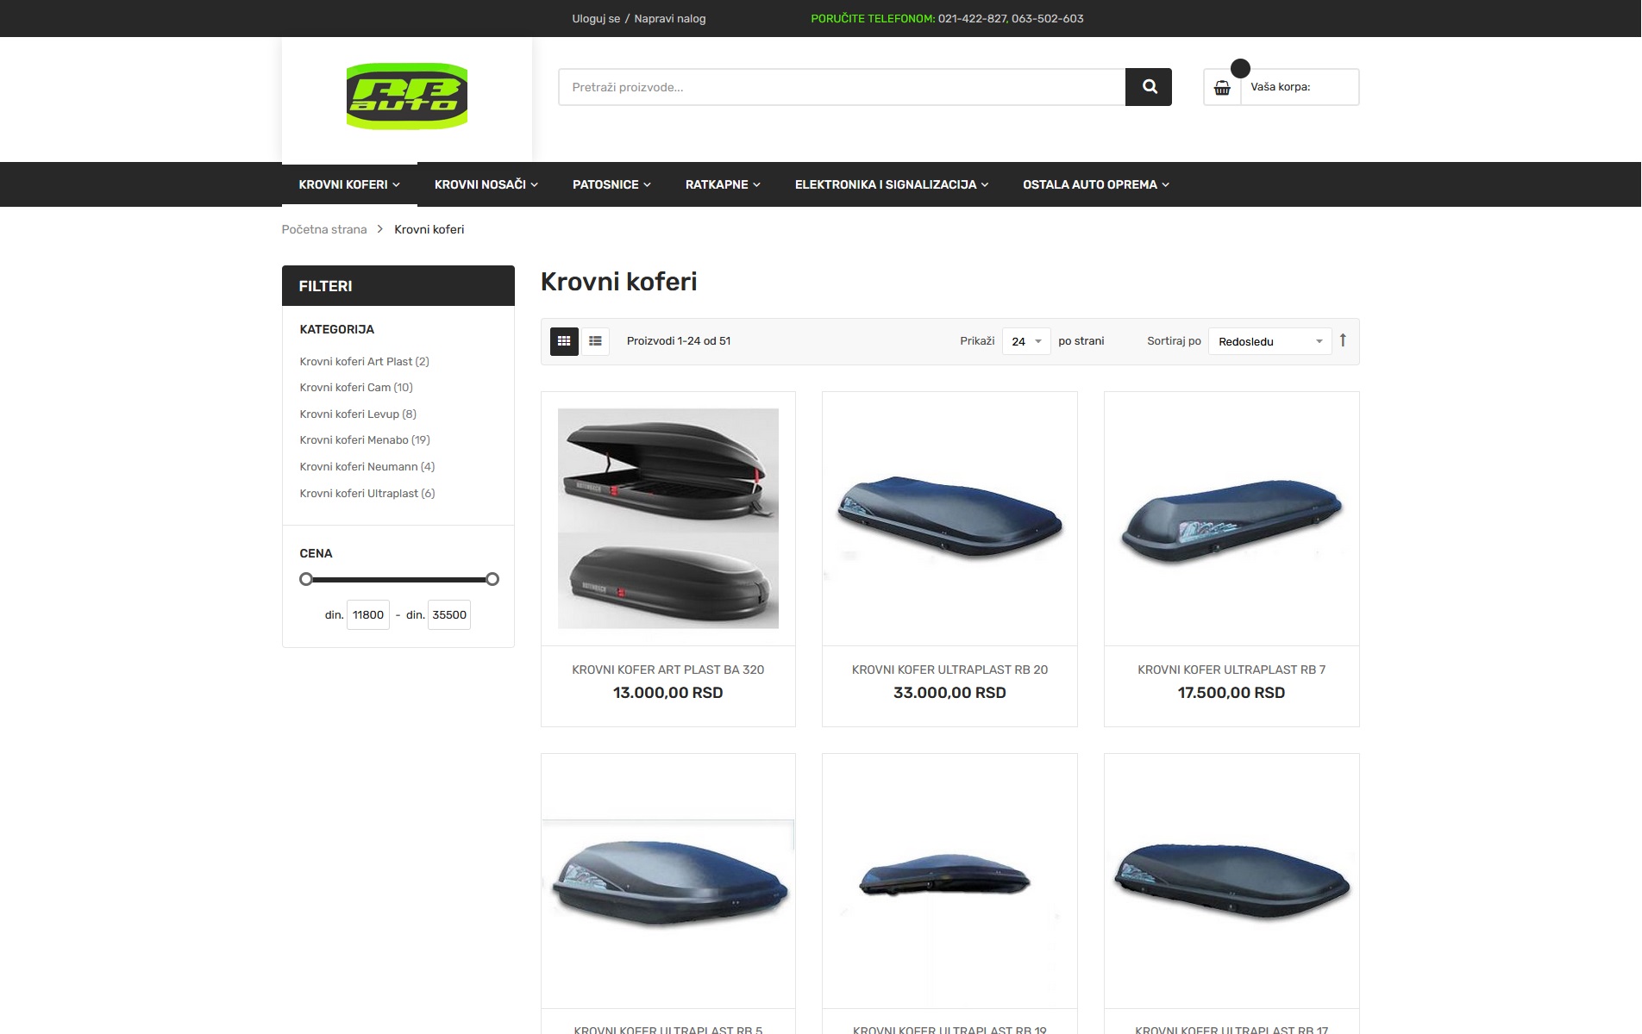
Task: Open the shopping basket icon
Action: click(1222, 87)
